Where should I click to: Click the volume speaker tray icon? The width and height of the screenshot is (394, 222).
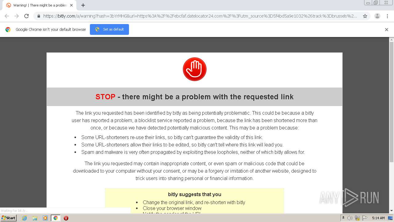(350, 218)
